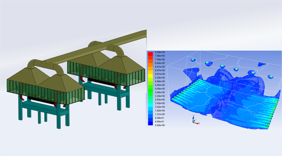Select the leftmost outlet spot on CFD ceiling
Image resolution: width=282 pixels, height=156 pixels.
pos(193,60)
